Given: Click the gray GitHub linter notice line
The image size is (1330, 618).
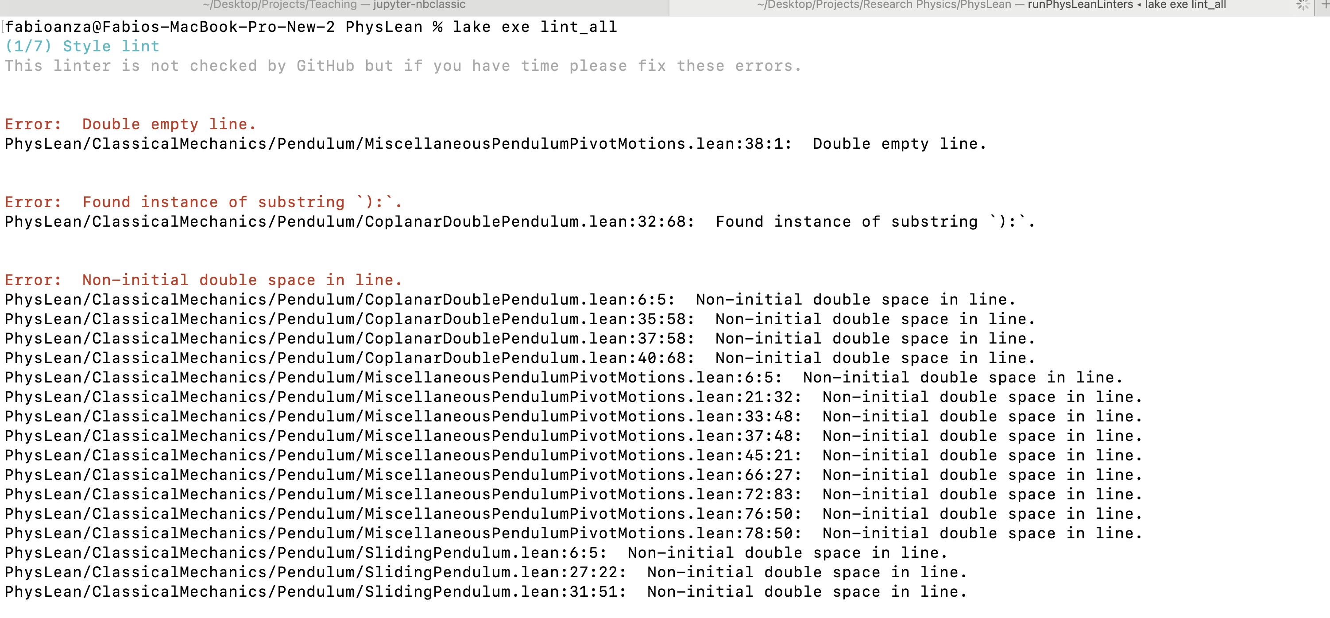Looking at the screenshot, I should pyautogui.click(x=403, y=66).
